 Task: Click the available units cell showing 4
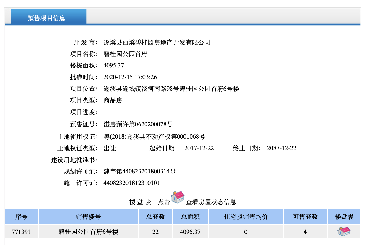(x=305, y=232)
